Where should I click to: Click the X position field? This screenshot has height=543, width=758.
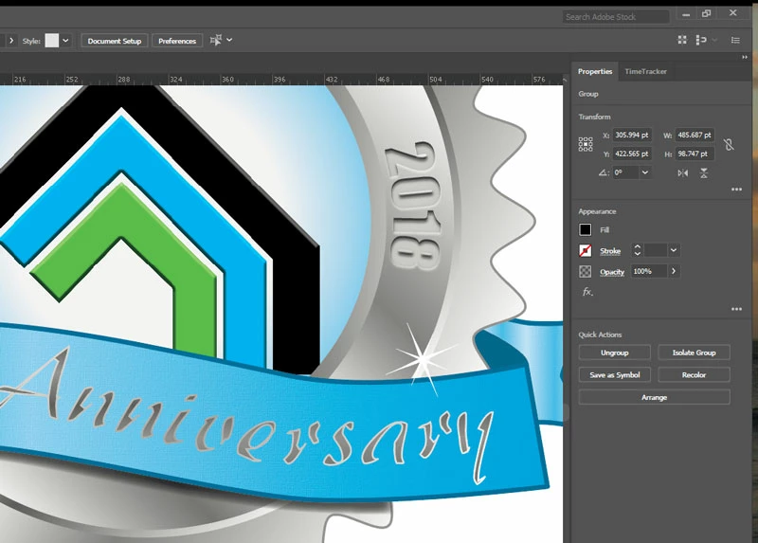coord(632,135)
